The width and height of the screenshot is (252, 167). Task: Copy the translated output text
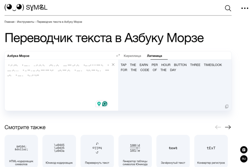click(x=227, y=107)
